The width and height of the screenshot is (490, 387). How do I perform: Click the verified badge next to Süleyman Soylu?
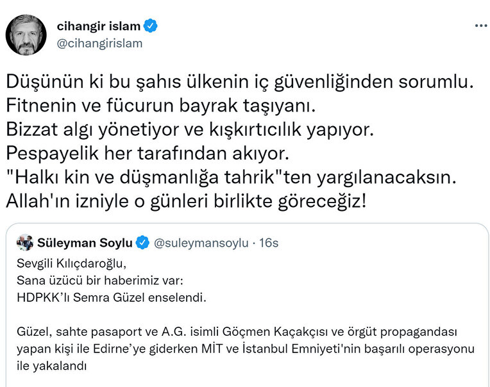143,243
